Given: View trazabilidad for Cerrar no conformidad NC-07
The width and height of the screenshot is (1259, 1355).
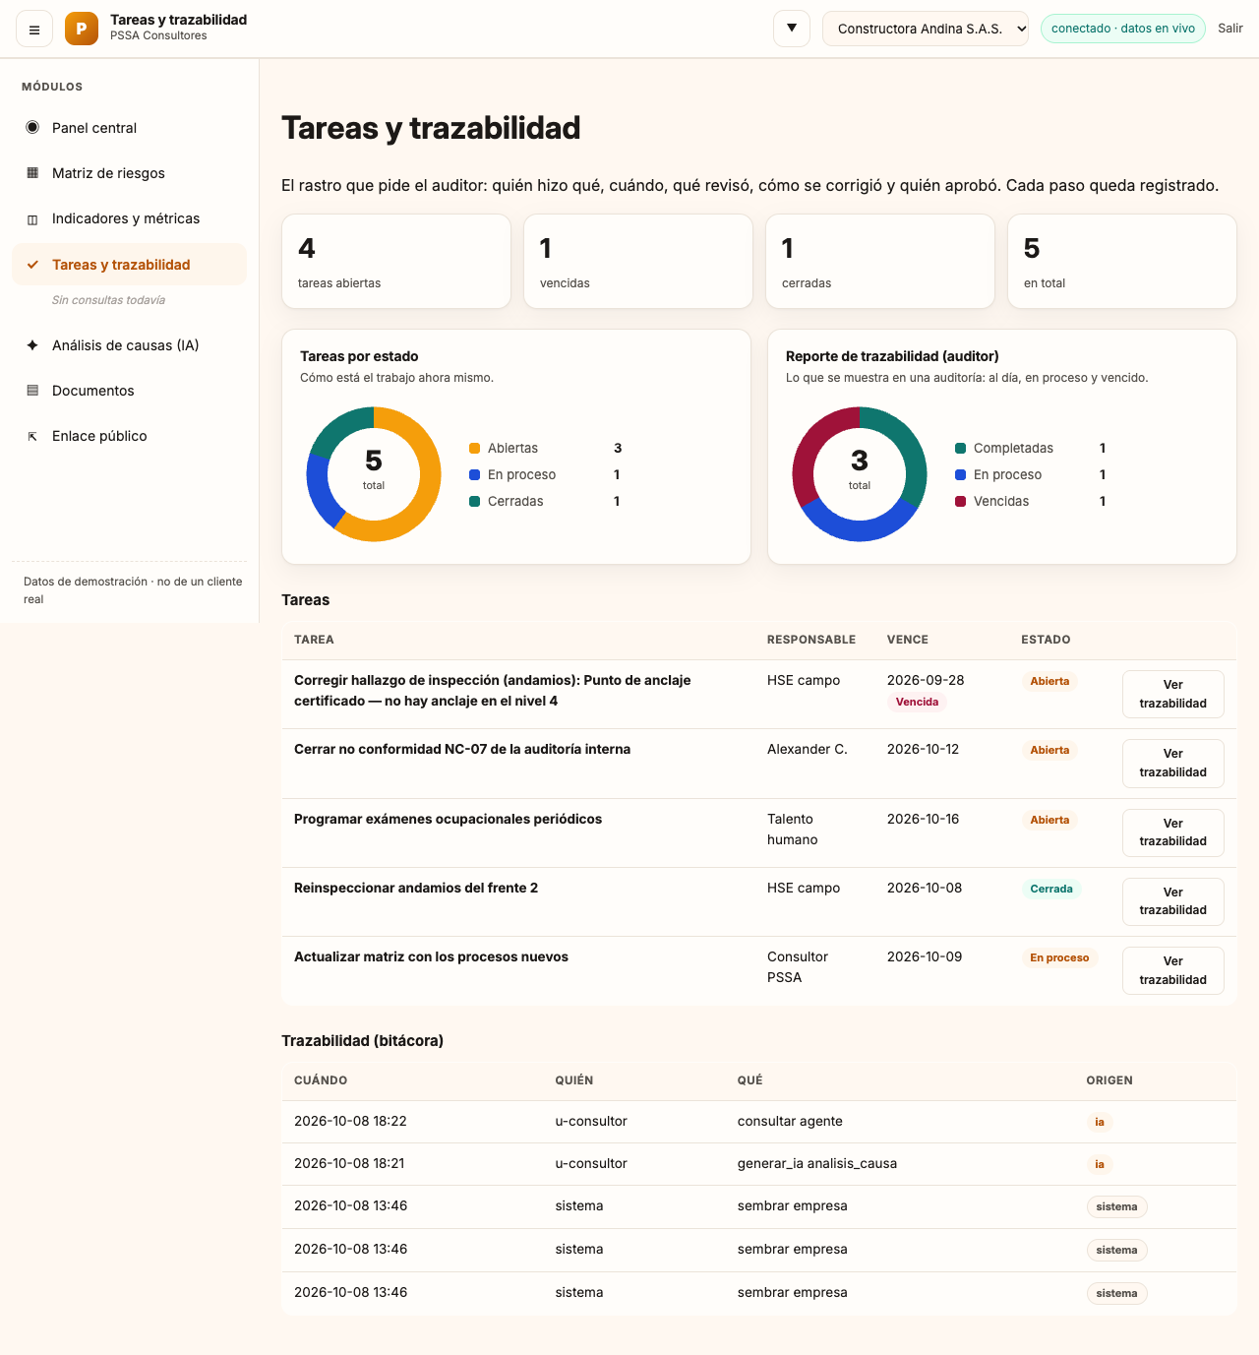Looking at the screenshot, I should 1172,763.
